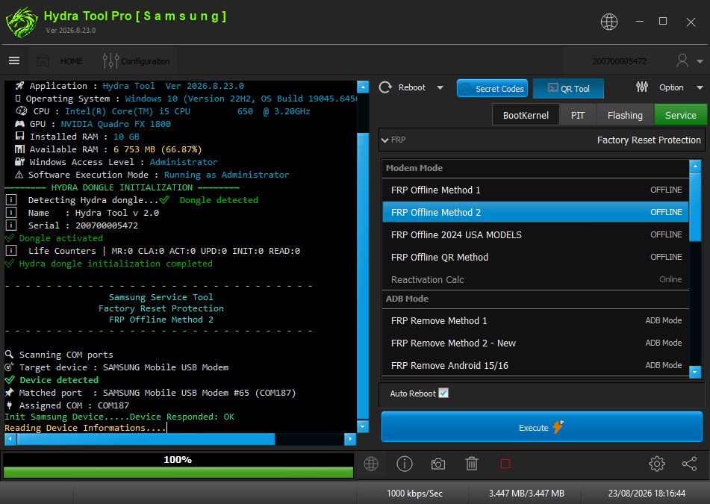Switch to the BootKernel tab
This screenshot has height=504, width=710.
[526, 115]
